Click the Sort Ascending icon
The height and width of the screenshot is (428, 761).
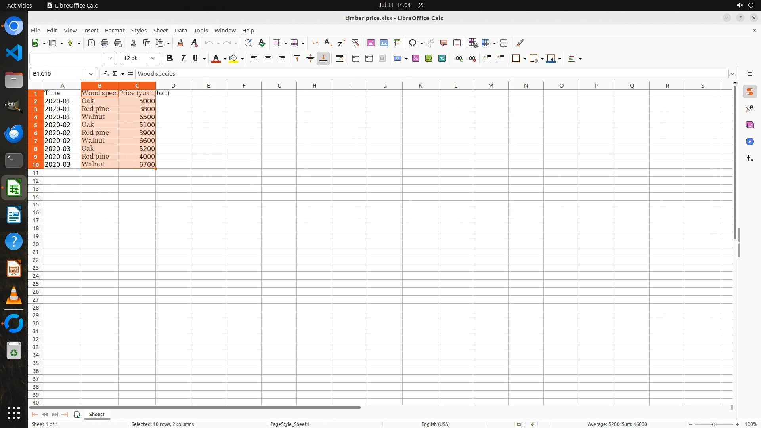point(328,43)
